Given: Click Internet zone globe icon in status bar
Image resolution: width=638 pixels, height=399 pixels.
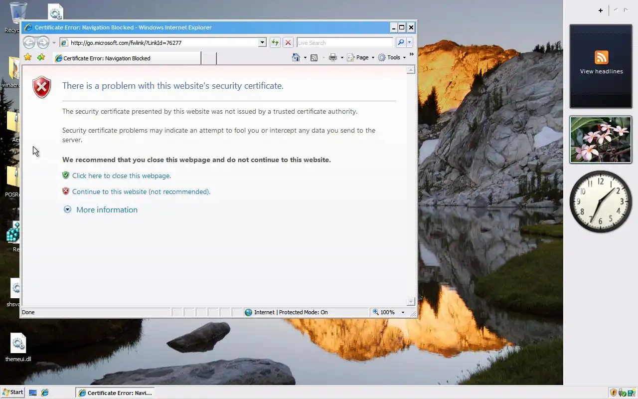Looking at the screenshot, I should (x=248, y=312).
